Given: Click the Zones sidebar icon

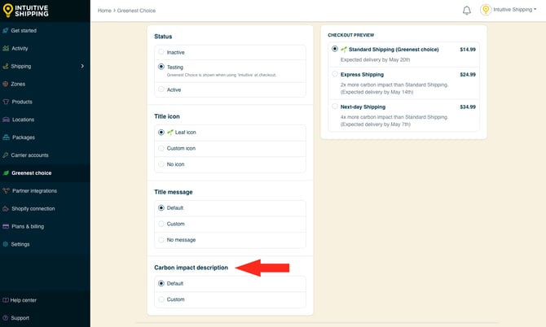Looking at the screenshot, I should pos(6,84).
